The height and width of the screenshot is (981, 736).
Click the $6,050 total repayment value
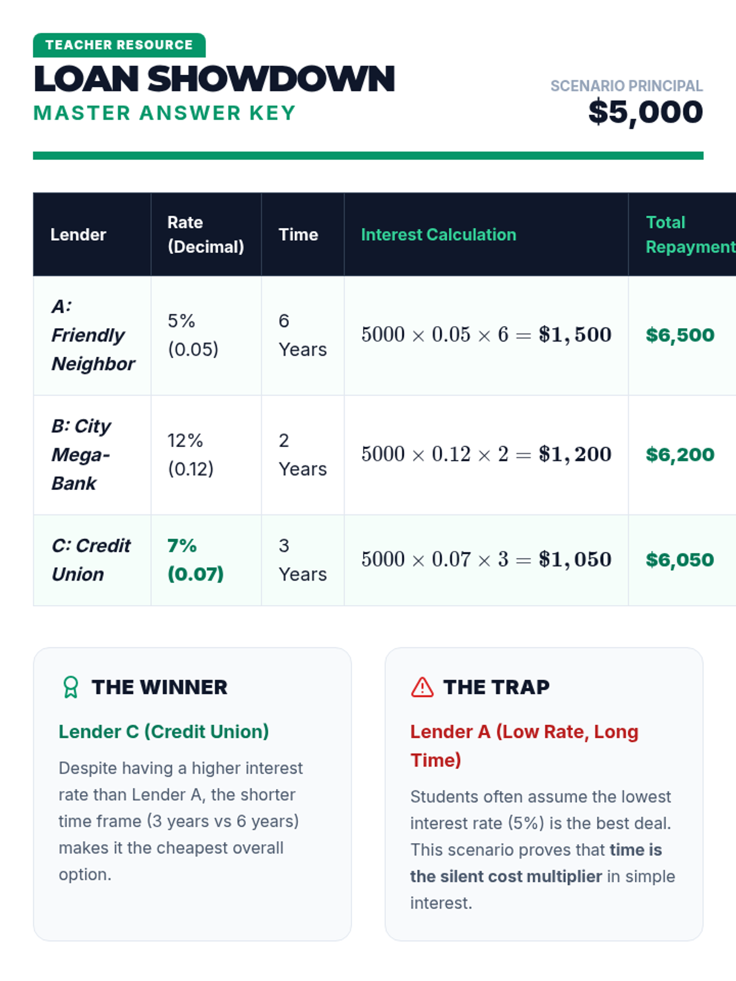[680, 559]
